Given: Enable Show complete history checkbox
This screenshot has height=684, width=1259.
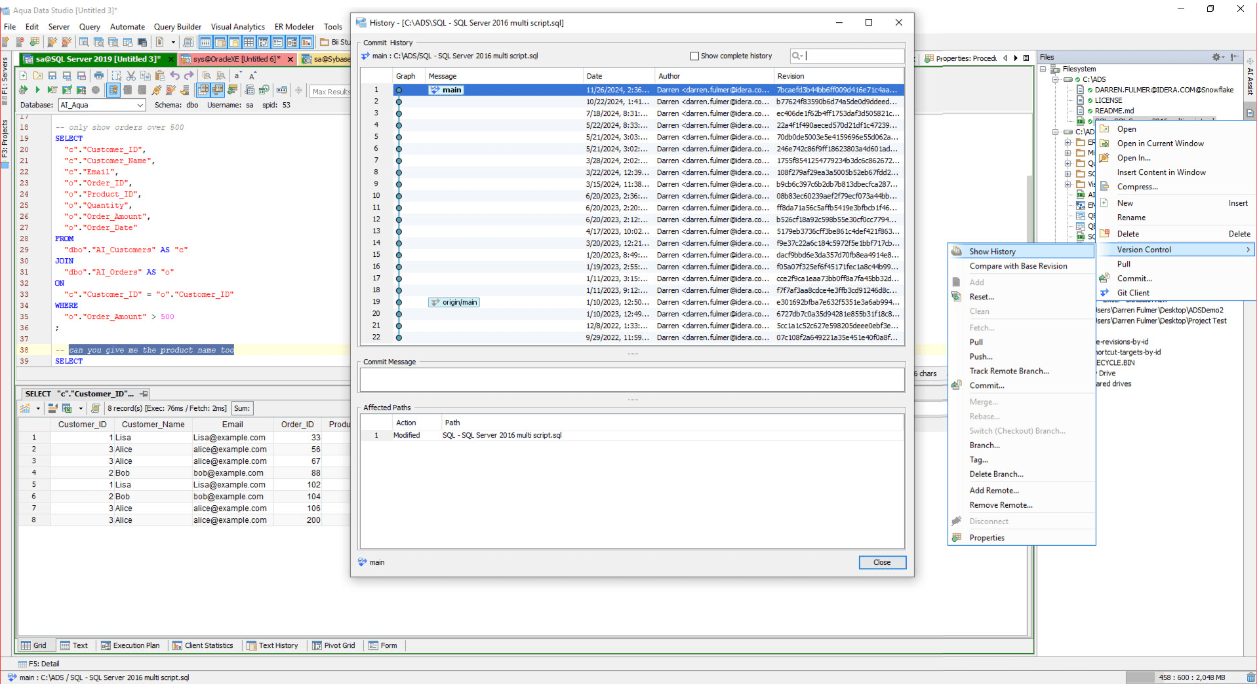Looking at the screenshot, I should 694,56.
